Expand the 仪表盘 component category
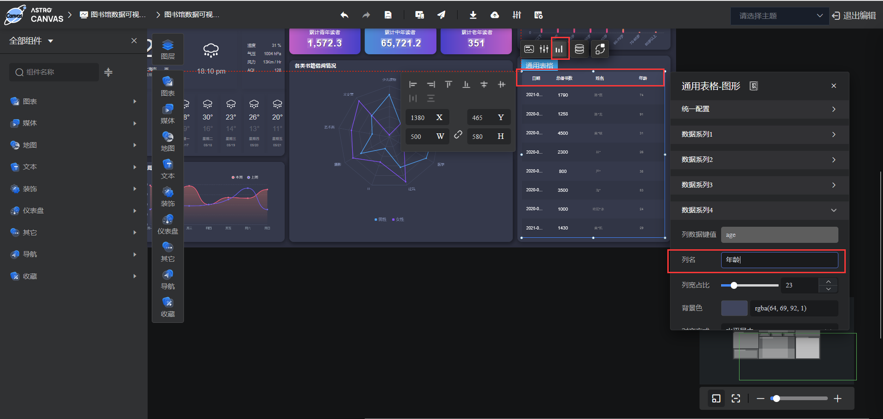Image resolution: width=883 pixels, height=419 pixels. tap(74, 211)
